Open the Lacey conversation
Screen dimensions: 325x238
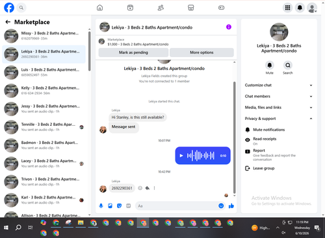tap(44, 163)
